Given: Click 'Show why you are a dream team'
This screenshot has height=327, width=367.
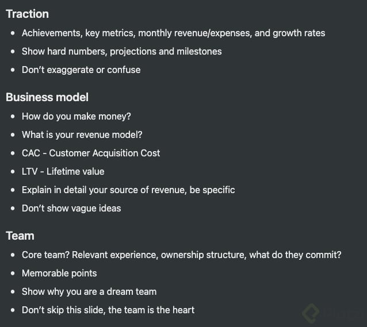Looking at the screenshot, I should coord(89,291).
